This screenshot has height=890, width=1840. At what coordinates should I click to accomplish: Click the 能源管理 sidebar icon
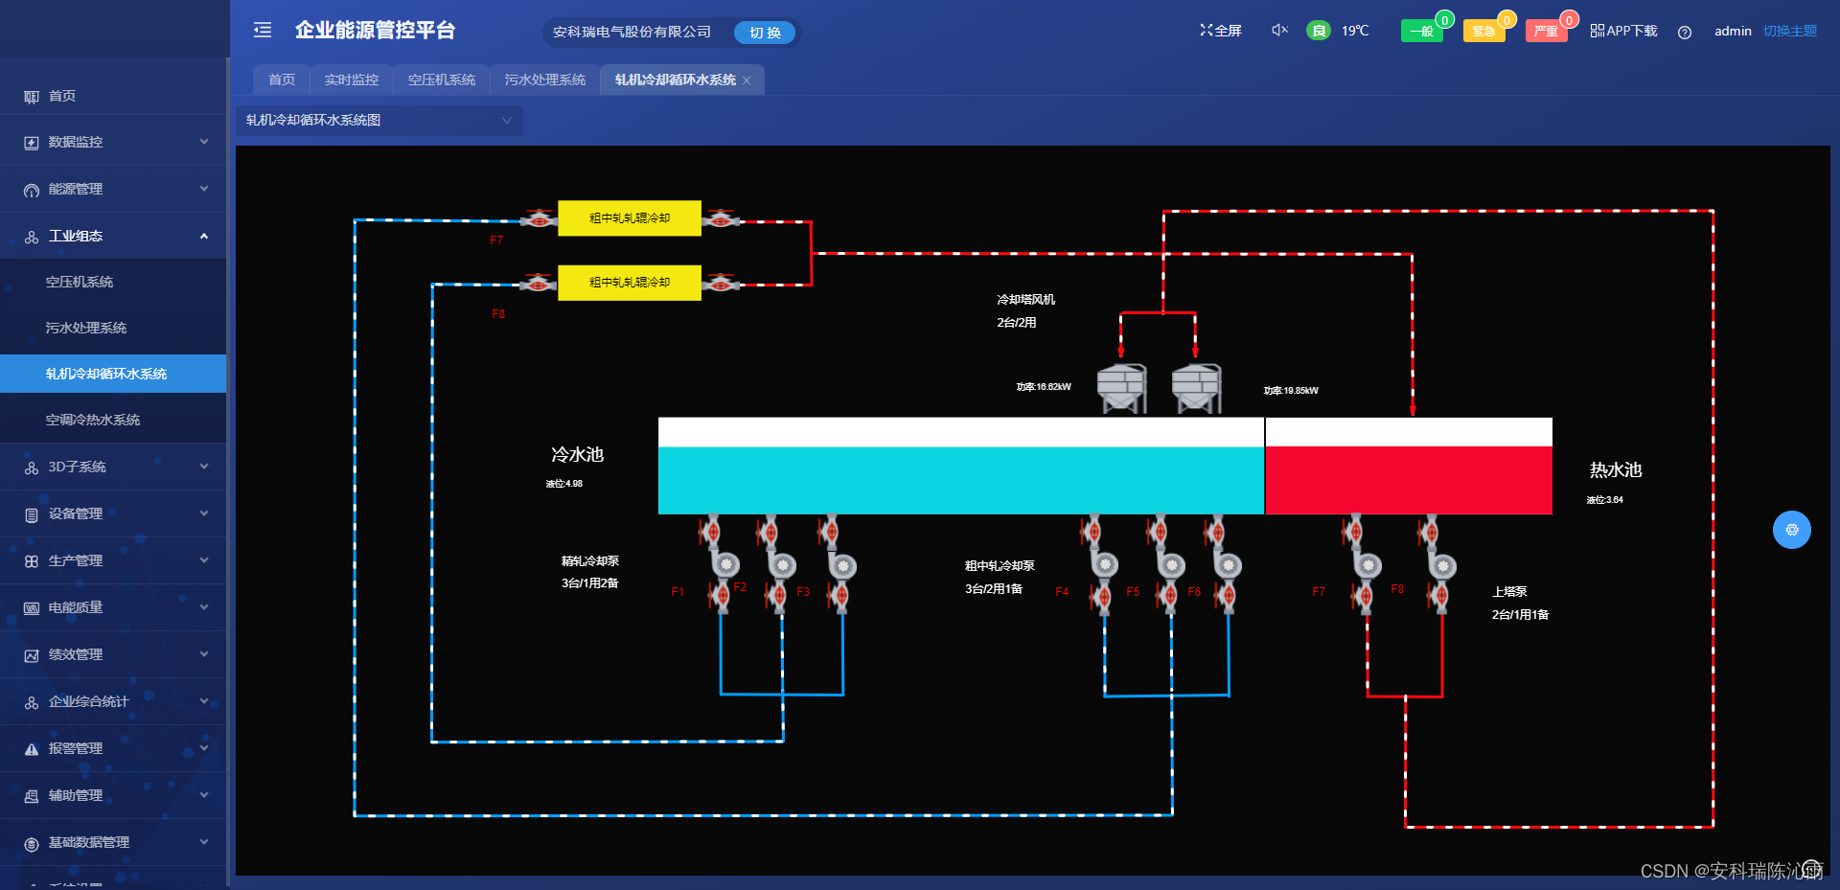point(32,190)
